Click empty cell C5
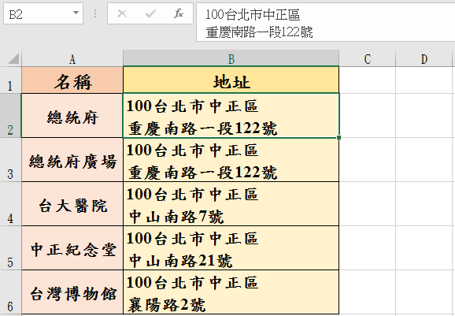 coord(368,248)
